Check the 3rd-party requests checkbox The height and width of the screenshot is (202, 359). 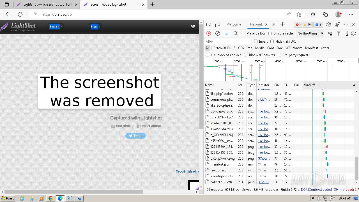tap(279, 55)
